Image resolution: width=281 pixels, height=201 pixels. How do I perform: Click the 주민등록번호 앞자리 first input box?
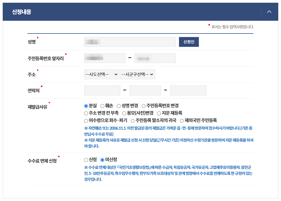pos(105,58)
